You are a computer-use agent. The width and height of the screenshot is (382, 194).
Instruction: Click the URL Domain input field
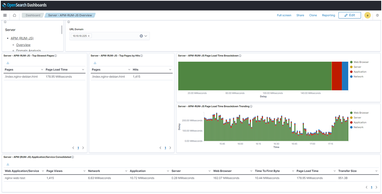110,36
